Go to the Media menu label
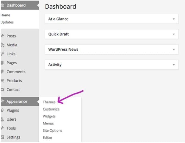 pos(12,45)
